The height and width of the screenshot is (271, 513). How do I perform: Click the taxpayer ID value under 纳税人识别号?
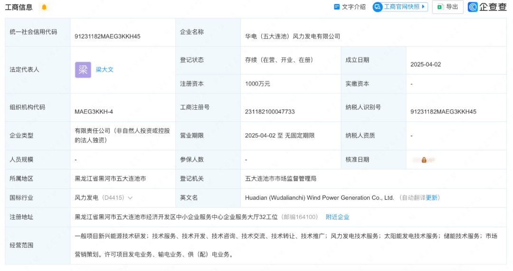tap(443, 112)
